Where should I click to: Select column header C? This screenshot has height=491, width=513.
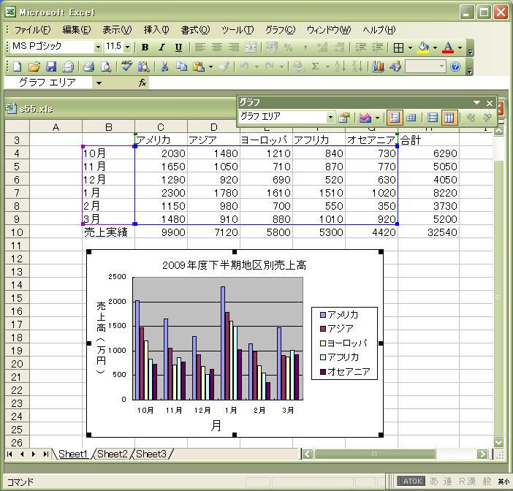pos(161,126)
